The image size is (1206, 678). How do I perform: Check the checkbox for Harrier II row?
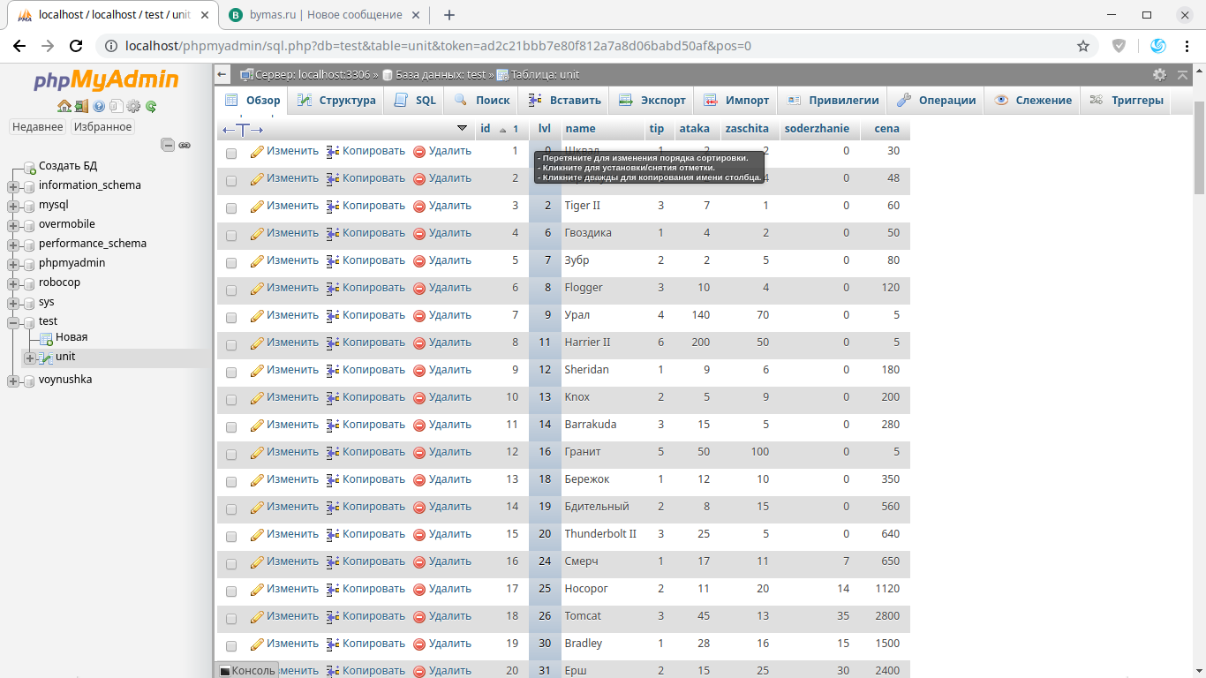click(231, 344)
